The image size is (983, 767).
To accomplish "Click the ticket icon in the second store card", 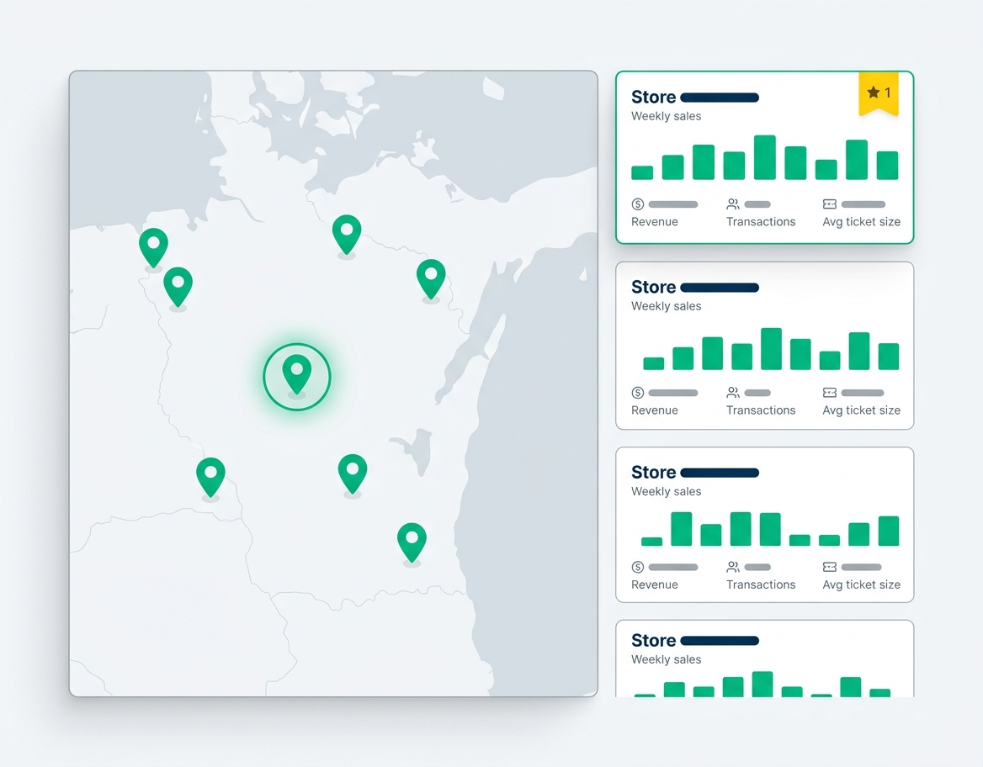I will [x=830, y=393].
